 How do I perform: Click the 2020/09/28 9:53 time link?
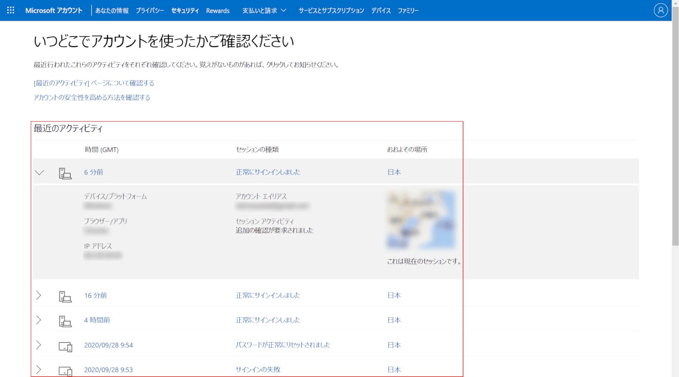(x=109, y=369)
